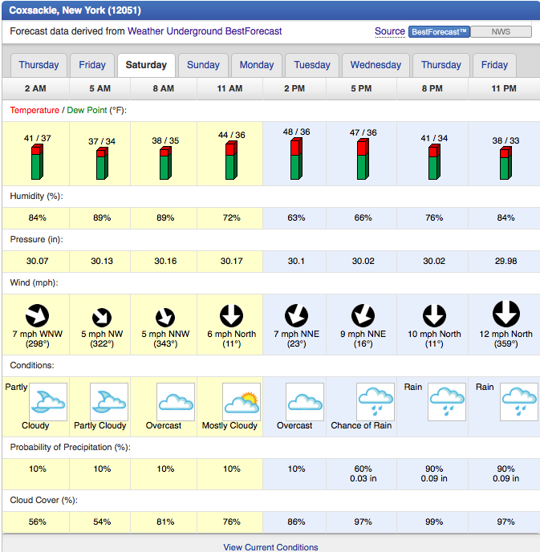Click the Source label link
This screenshot has height=552, width=540.
390,31
